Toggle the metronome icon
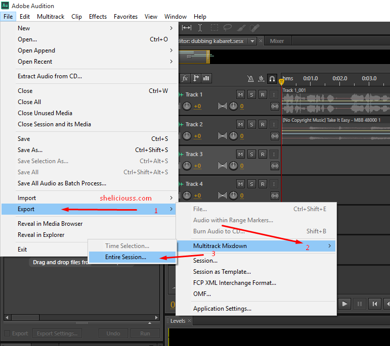The width and height of the screenshot is (390, 346). (250, 79)
